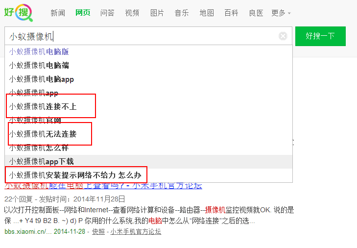Image resolution: width=357 pixels, height=248 pixels.
Task: Go to the 视频 tab
Action: [132, 13]
